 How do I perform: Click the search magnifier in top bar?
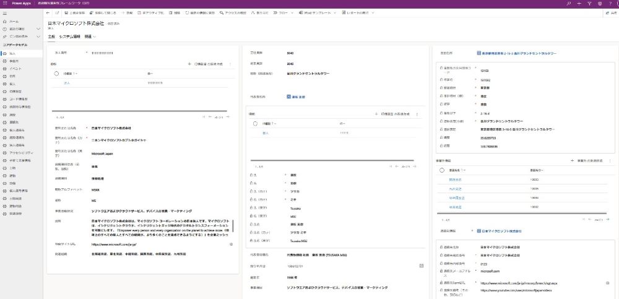568,2
